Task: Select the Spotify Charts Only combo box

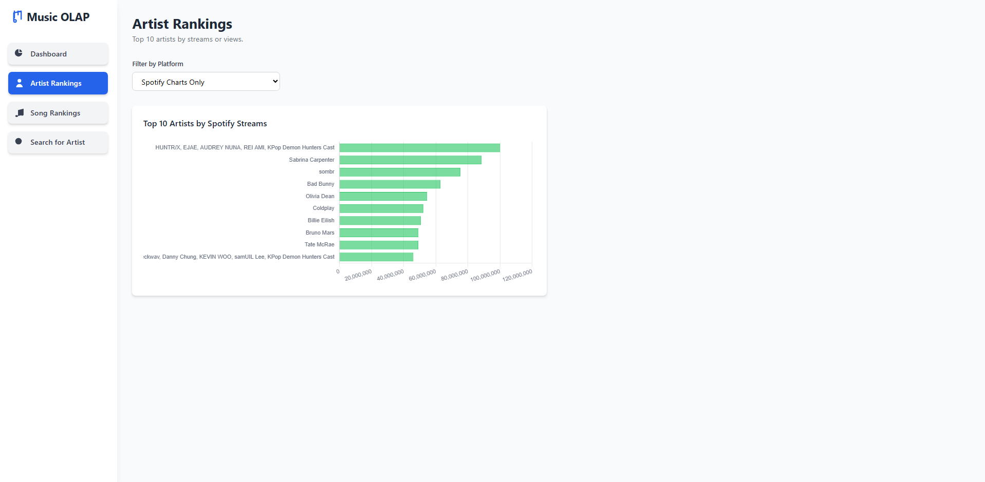Action: tap(205, 81)
